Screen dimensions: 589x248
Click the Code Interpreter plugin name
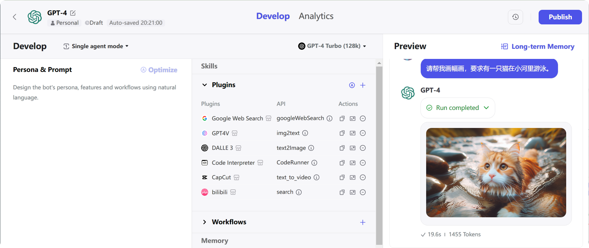pyautogui.click(x=233, y=163)
